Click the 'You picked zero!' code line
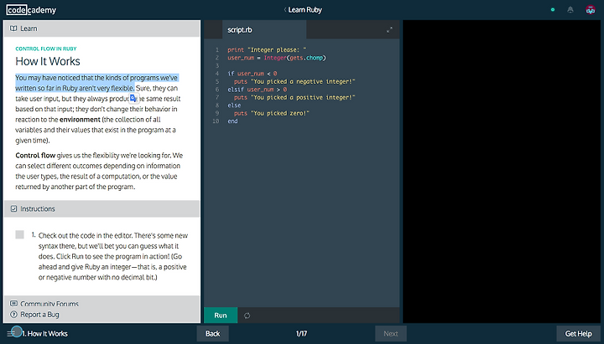604x344 pixels. [x=272, y=113]
